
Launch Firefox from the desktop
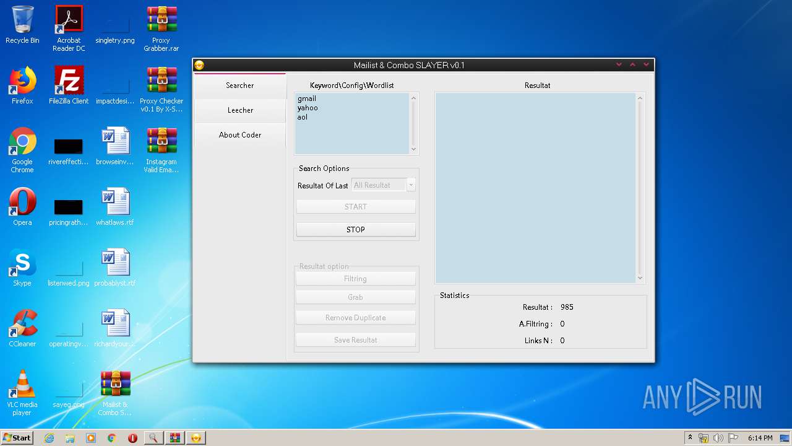(22, 85)
